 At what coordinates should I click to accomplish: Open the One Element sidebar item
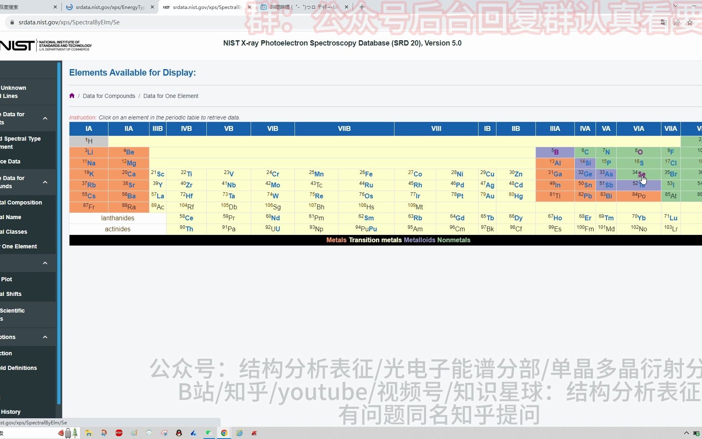pyautogui.click(x=28, y=246)
